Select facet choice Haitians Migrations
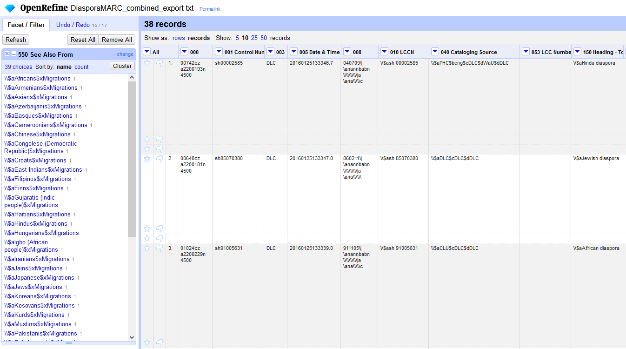626x349 pixels. 37,214
